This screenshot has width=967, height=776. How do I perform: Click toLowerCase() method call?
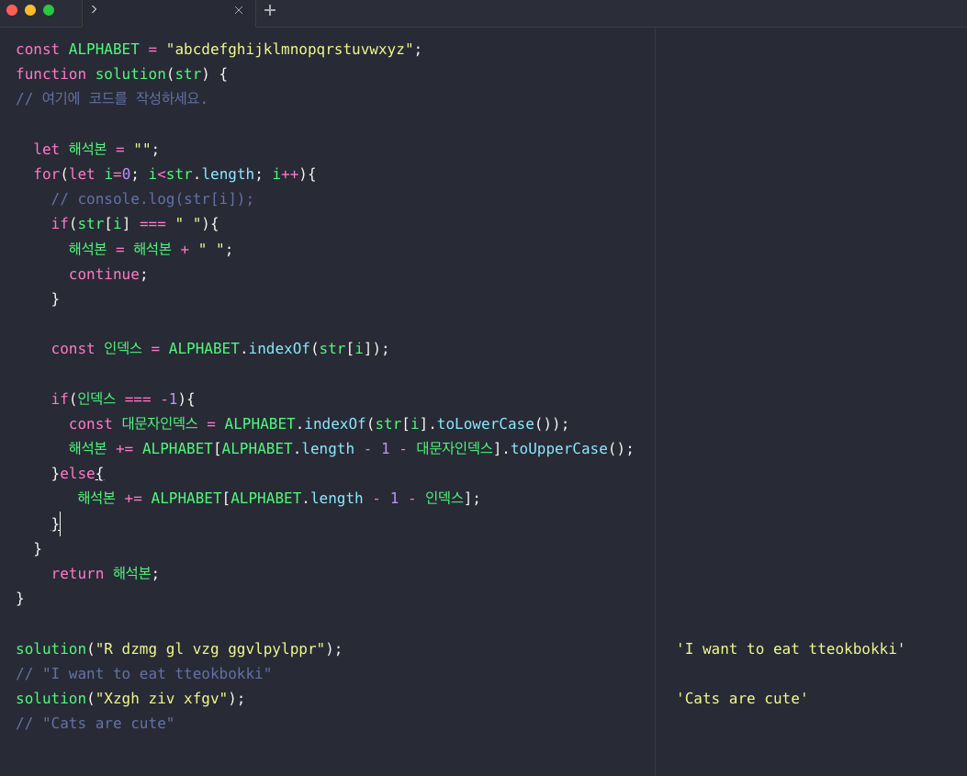[494, 423]
